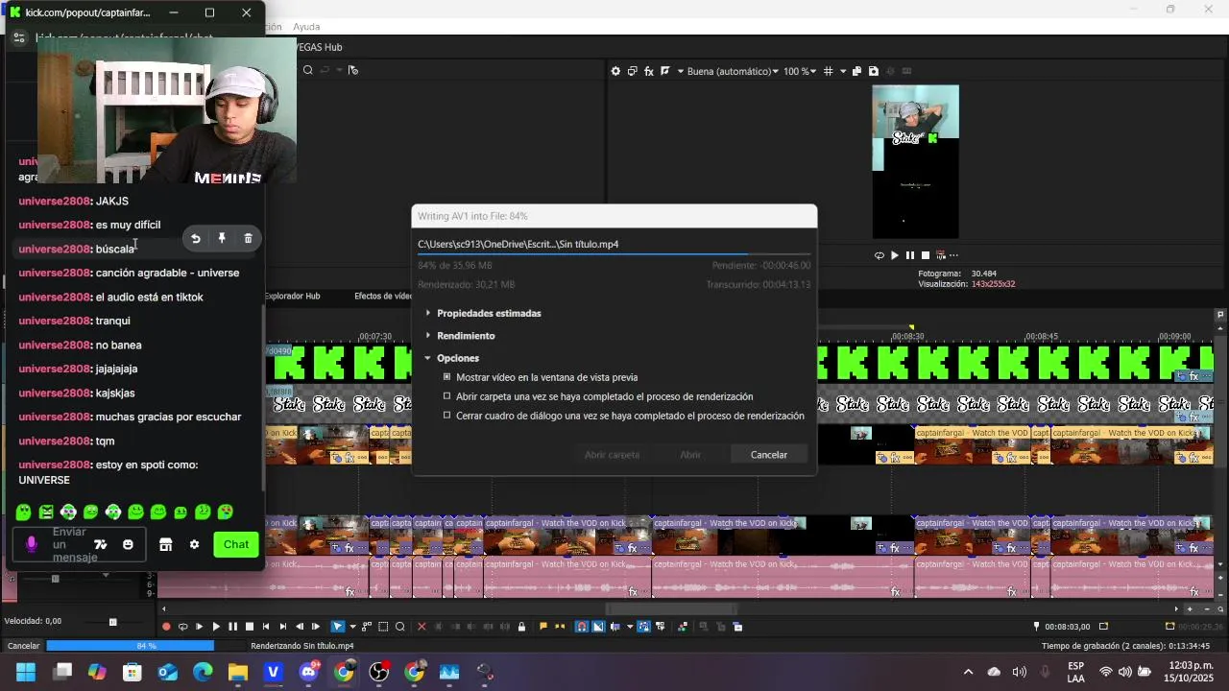
Task: Open emoji picker smiley in Kick chat
Action: tap(128, 544)
